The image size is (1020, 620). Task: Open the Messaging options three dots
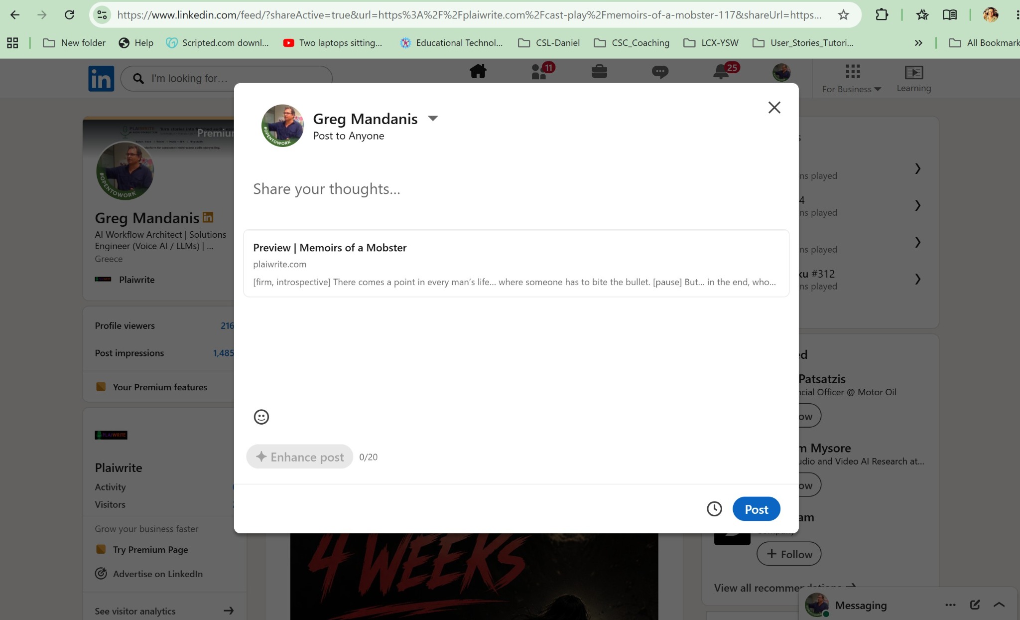(x=950, y=605)
